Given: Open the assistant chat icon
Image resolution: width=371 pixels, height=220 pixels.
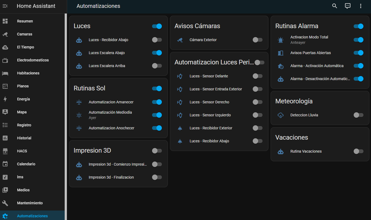Looking at the screenshot, I should pyautogui.click(x=347, y=6).
